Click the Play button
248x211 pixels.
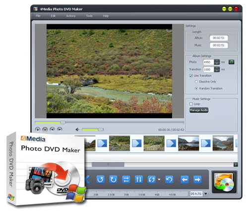point(38,130)
